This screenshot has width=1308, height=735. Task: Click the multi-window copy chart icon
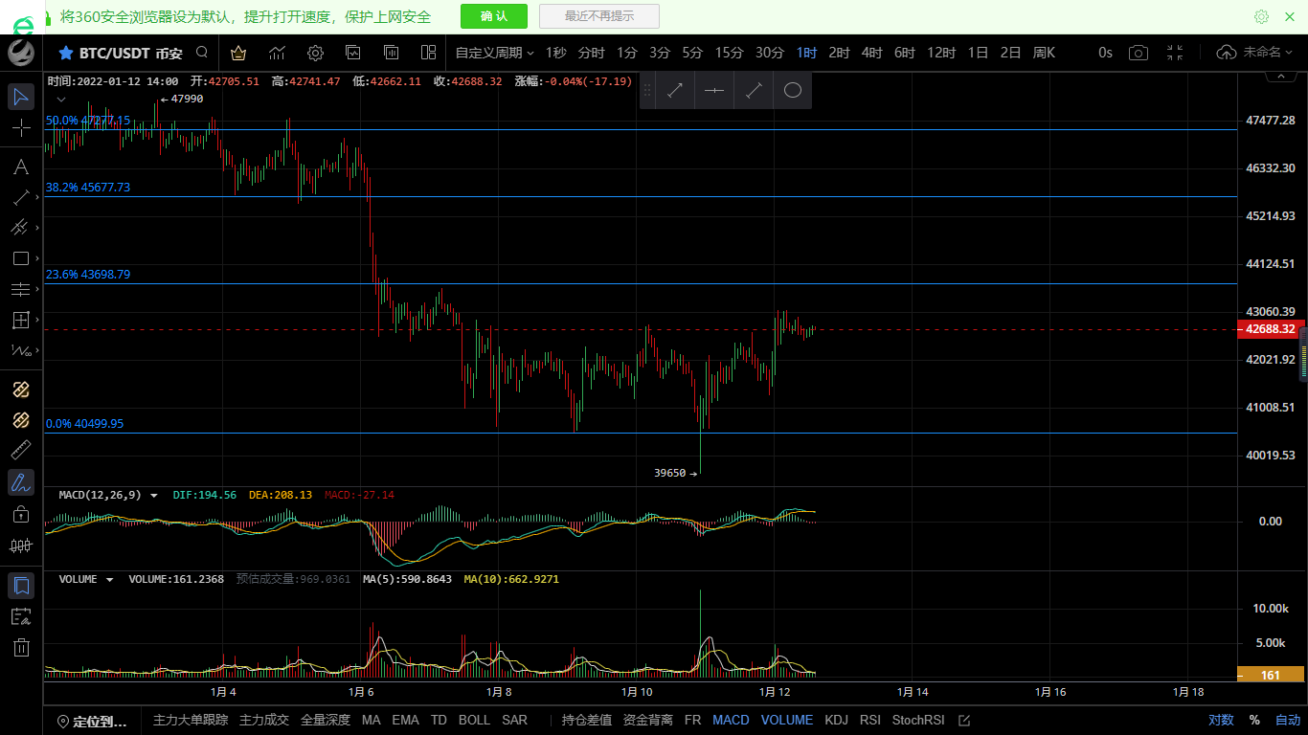(x=391, y=53)
